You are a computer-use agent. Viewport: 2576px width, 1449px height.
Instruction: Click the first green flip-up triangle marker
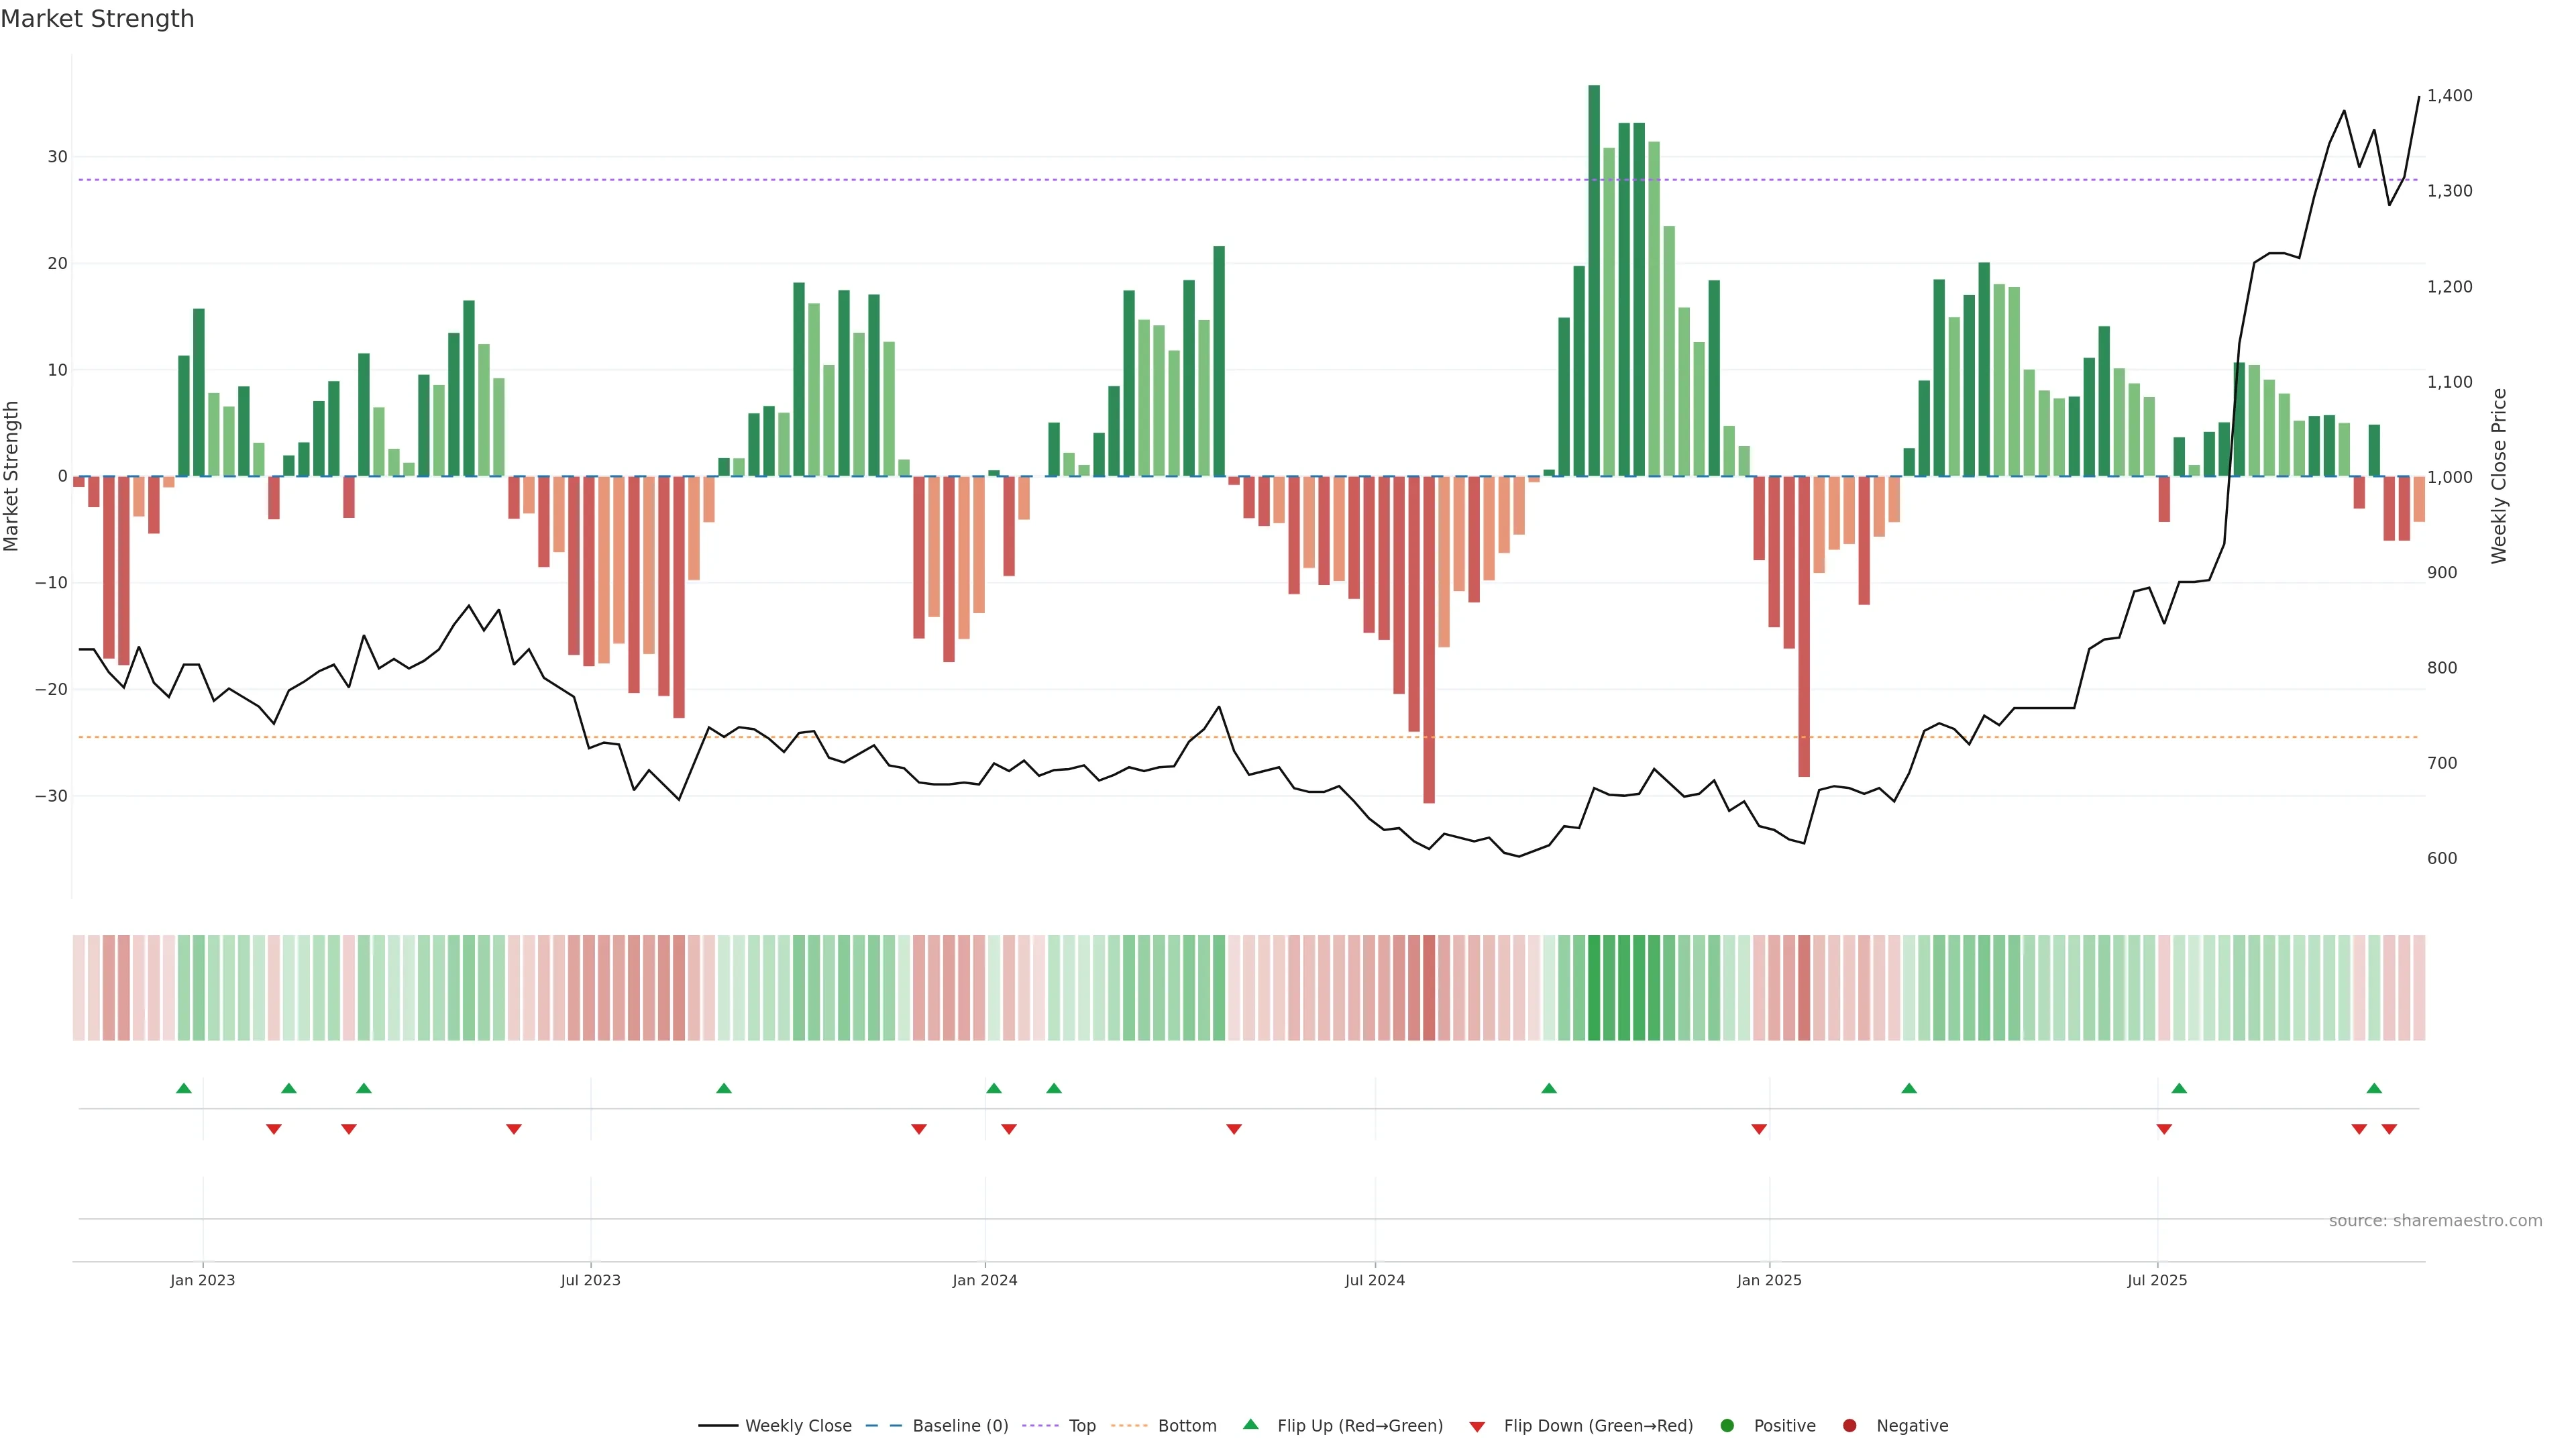184,1088
